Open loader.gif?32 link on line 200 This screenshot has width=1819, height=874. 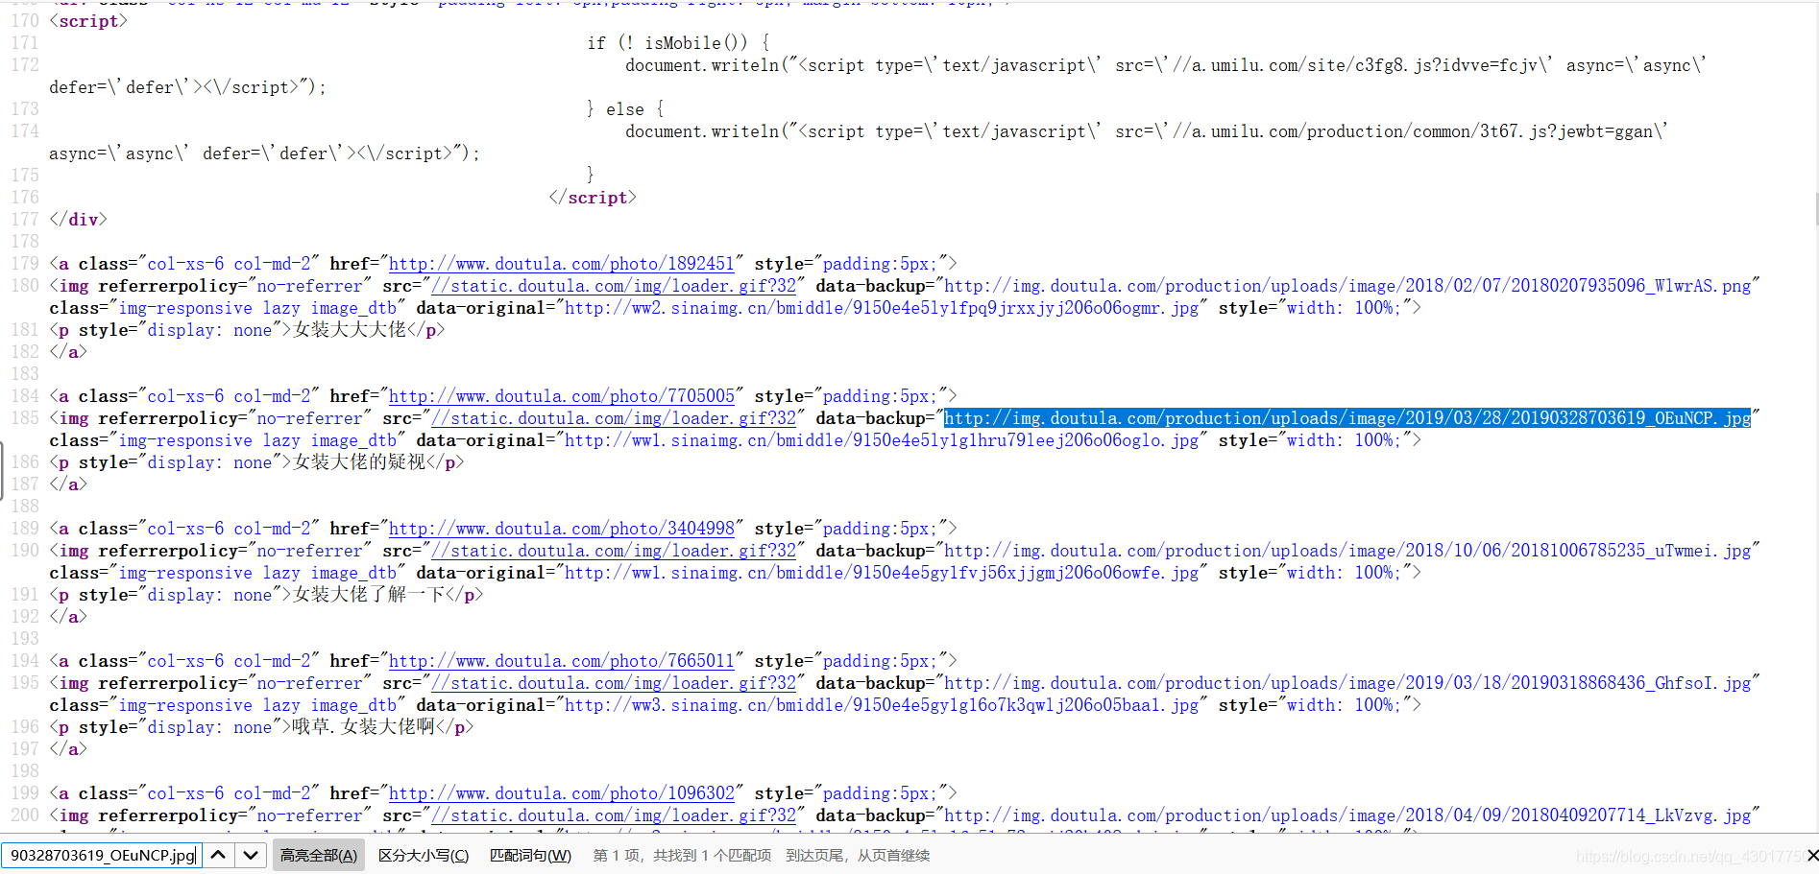[615, 815]
